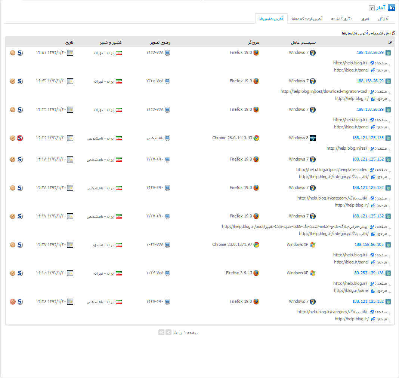Open IP address 188.121.125.135 link
Screen dimensions: 399x378
pyautogui.click(x=368, y=138)
